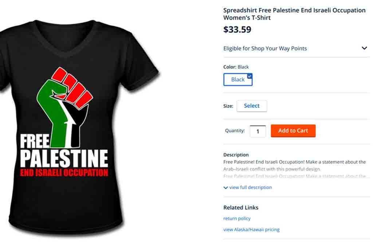Click the Description heading

pyautogui.click(x=236, y=155)
